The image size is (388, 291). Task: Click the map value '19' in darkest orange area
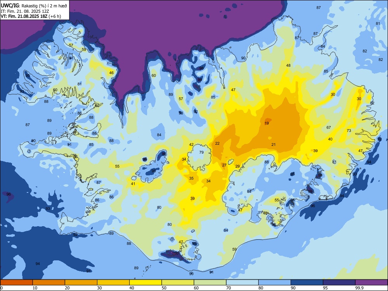click(267, 123)
